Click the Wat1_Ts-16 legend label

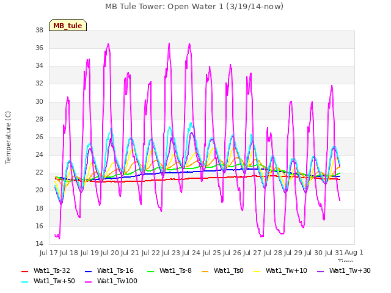(115, 270)
